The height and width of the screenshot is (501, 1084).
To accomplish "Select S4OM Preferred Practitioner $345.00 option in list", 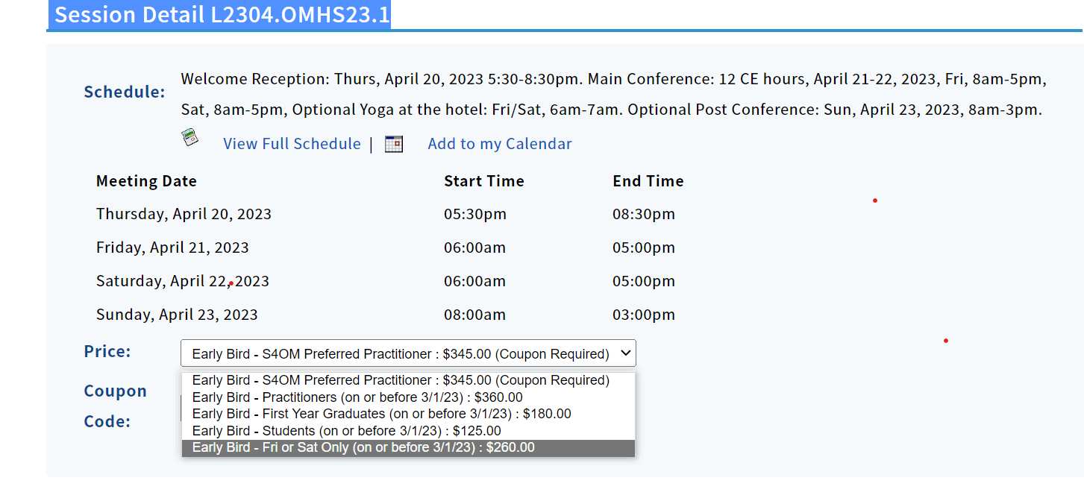I will 401,380.
